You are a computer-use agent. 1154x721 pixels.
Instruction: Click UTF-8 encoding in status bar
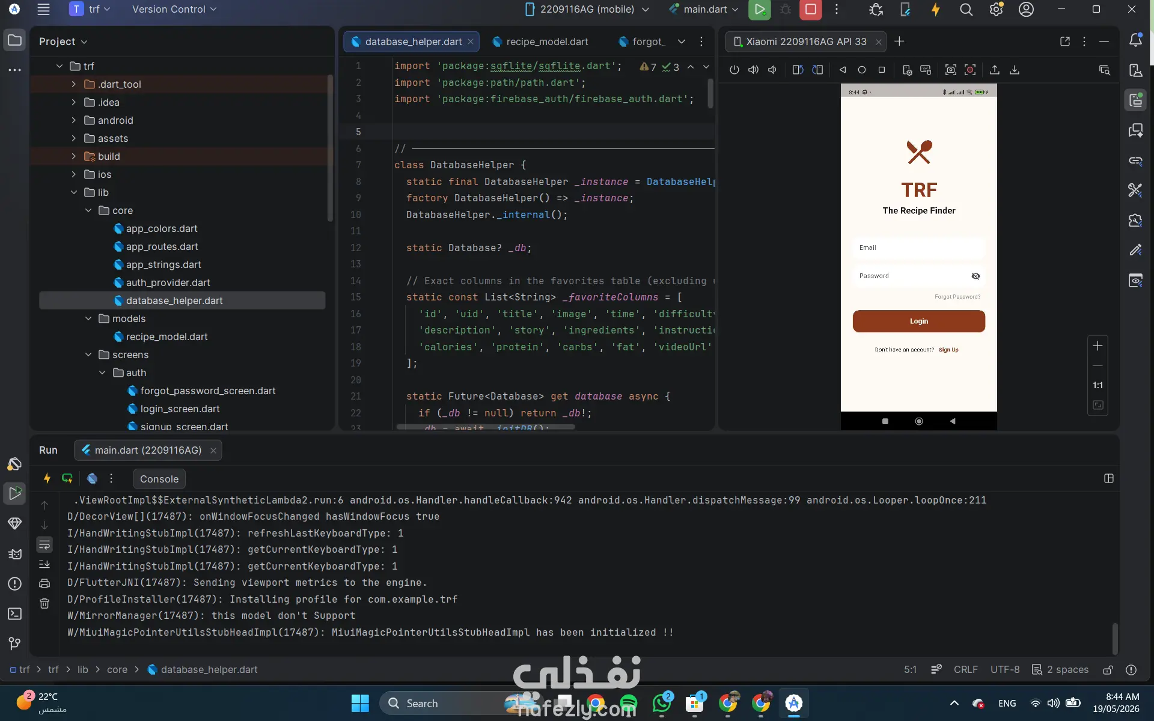click(x=1005, y=669)
